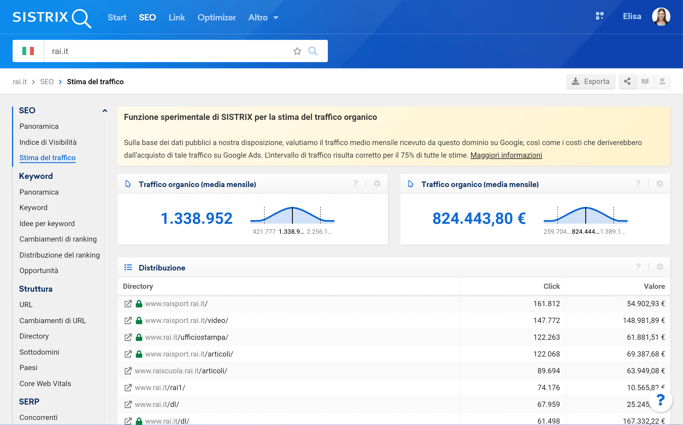Open Indice di Visibilità in sidebar
Viewport: 683px width, 425px height.
48,142
